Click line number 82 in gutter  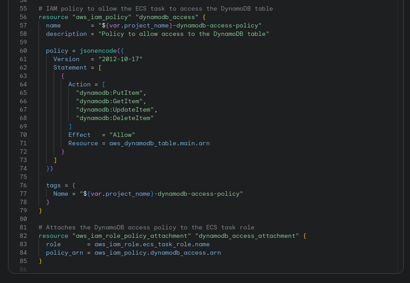coord(23,236)
